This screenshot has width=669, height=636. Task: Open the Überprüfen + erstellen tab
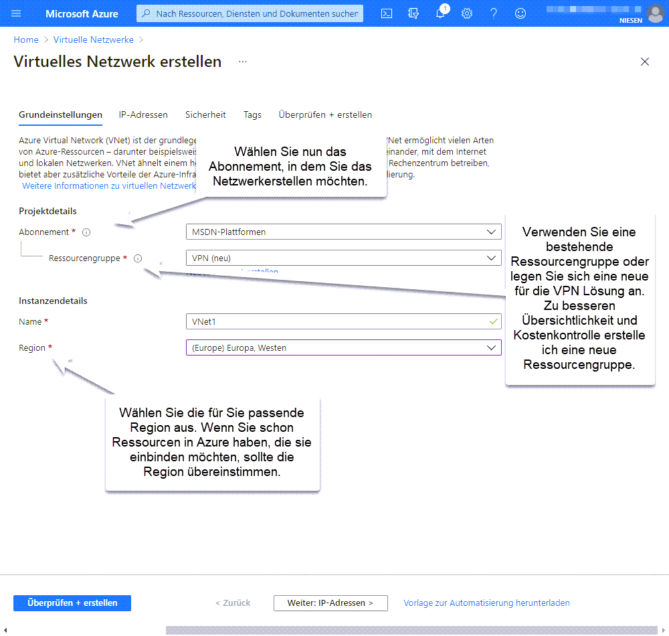[x=325, y=115]
